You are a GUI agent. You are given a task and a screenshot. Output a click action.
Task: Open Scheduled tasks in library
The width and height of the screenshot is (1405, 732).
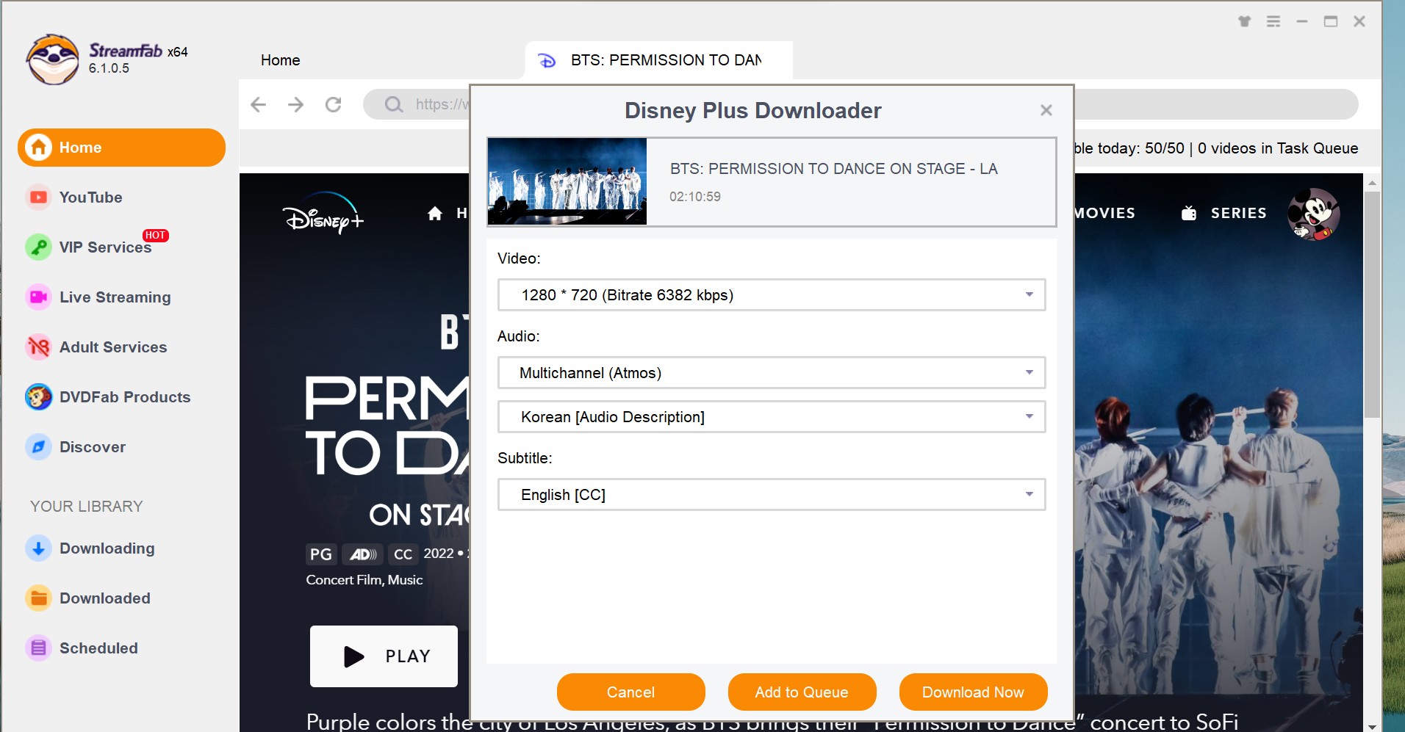[x=98, y=648]
